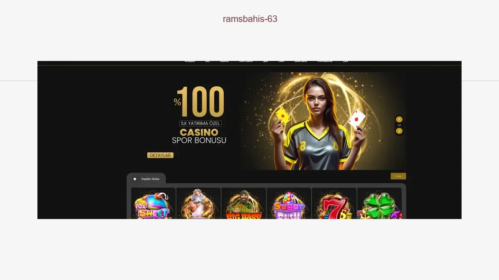Click the casino girl banner image
The height and width of the screenshot is (280, 499).
323,121
